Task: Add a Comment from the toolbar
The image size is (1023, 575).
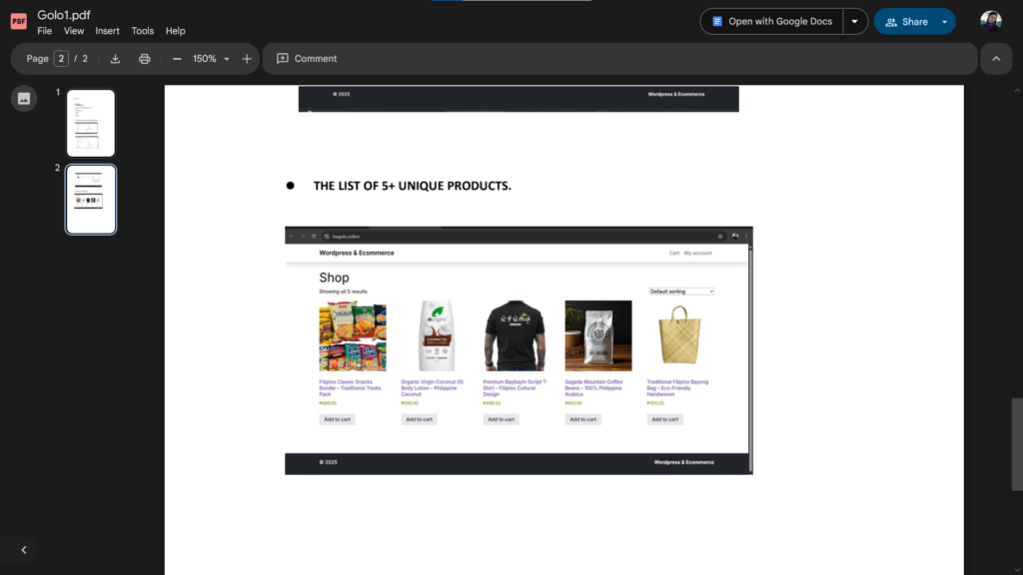Action: 307,59
